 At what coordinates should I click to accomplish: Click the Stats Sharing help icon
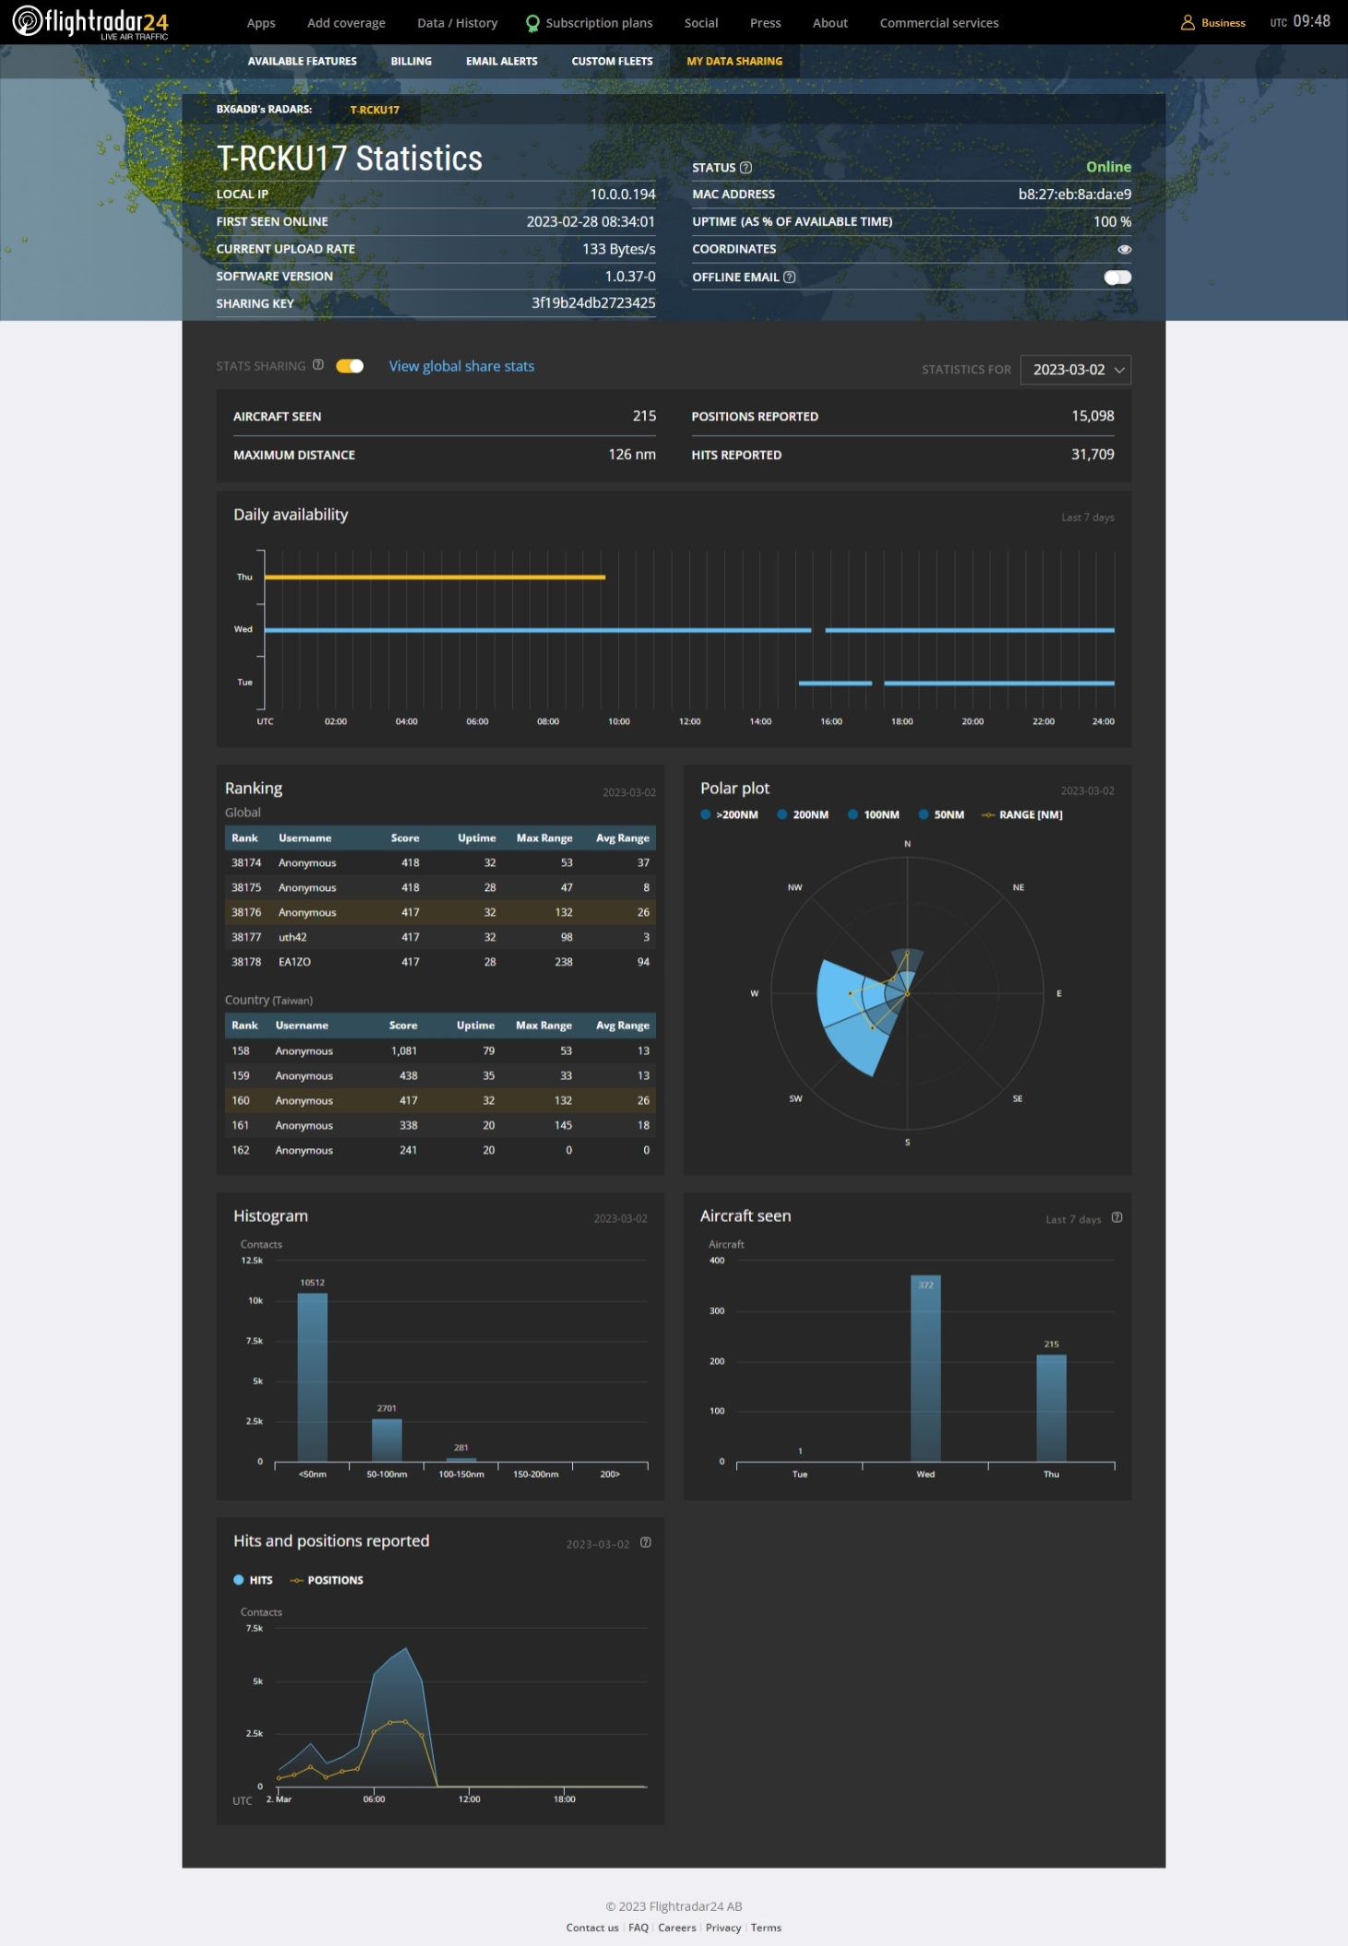point(318,365)
